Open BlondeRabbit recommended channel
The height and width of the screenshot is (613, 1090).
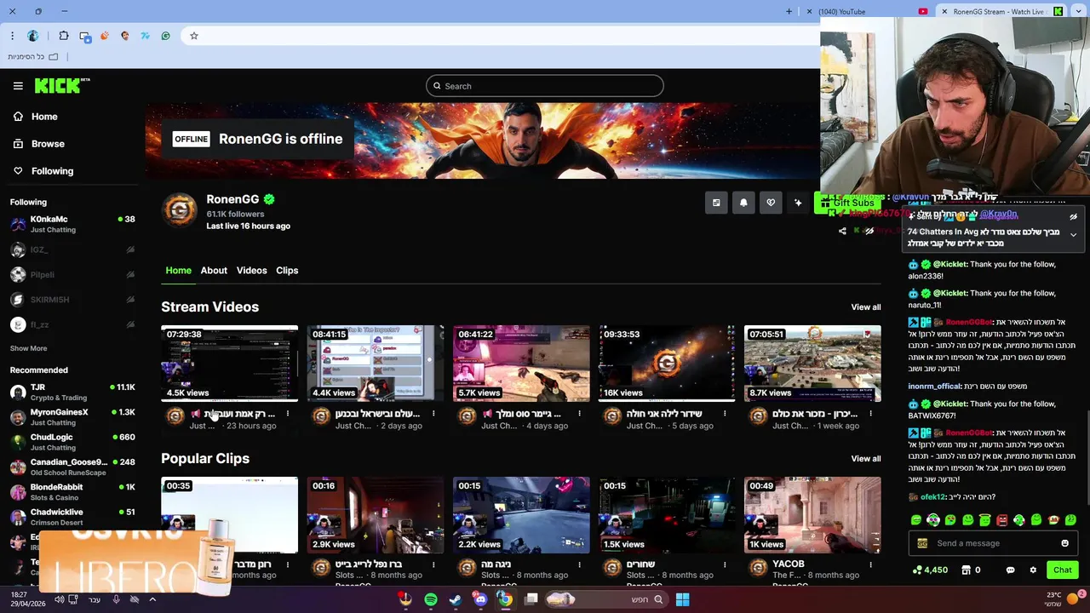[x=72, y=491]
